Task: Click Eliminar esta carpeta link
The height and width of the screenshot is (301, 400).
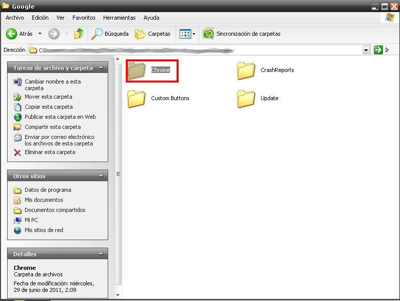Action: point(50,152)
